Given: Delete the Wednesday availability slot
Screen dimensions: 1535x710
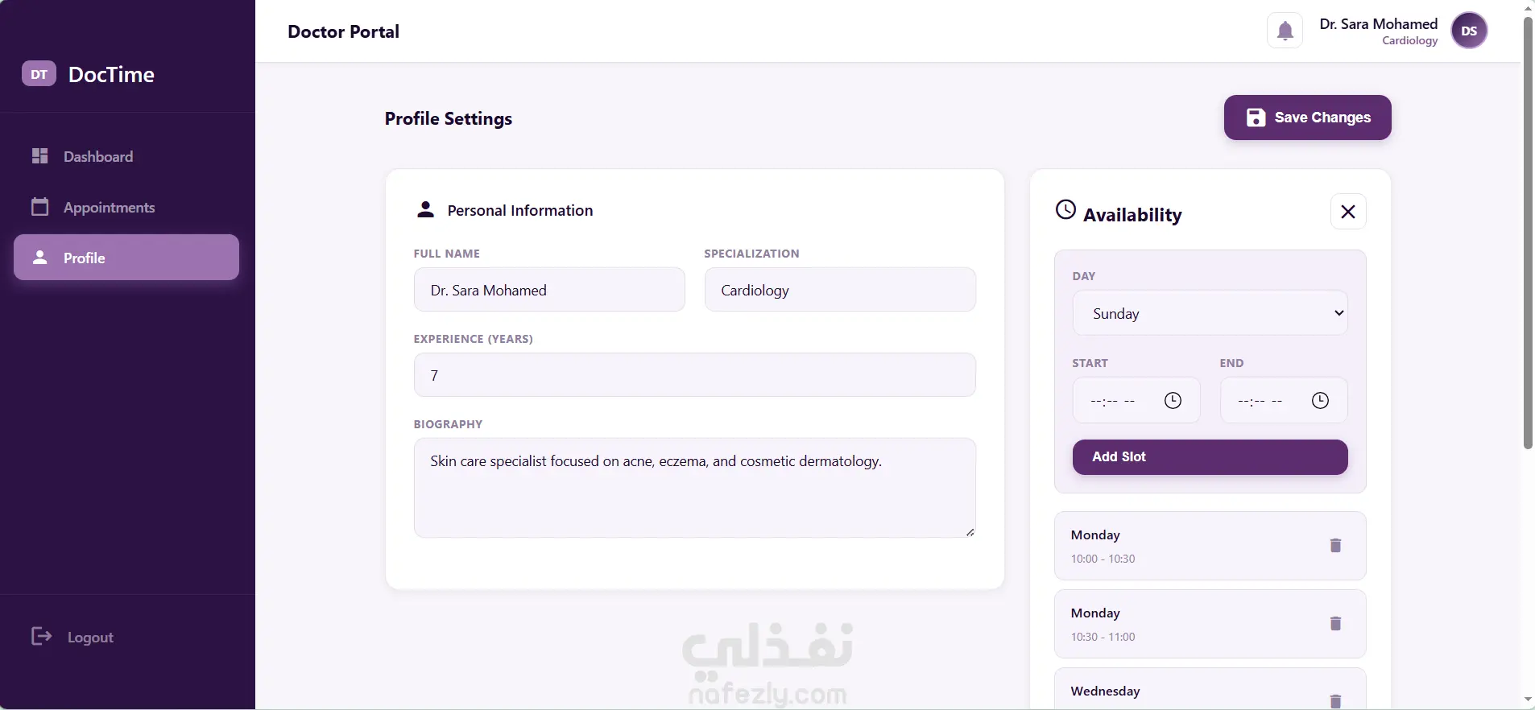Looking at the screenshot, I should tap(1335, 700).
